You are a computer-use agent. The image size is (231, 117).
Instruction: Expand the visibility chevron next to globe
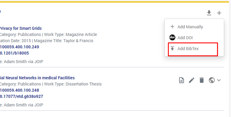pyautogui.click(x=219, y=80)
